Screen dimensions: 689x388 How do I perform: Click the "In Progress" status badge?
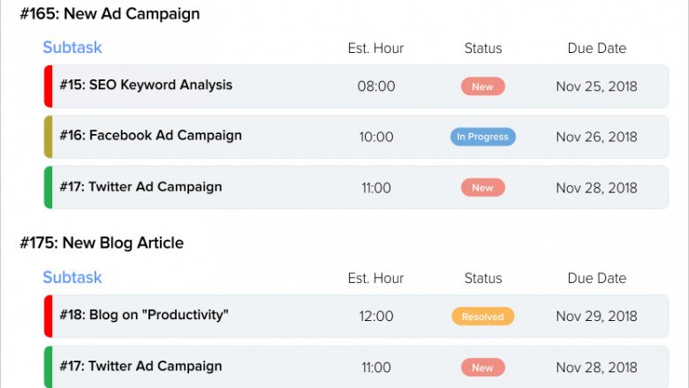pyautogui.click(x=482, y=137)
